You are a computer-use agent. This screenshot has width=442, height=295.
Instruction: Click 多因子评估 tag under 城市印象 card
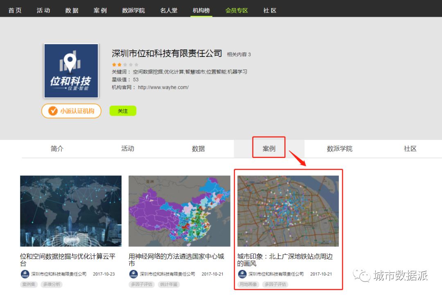pos(275,284)
